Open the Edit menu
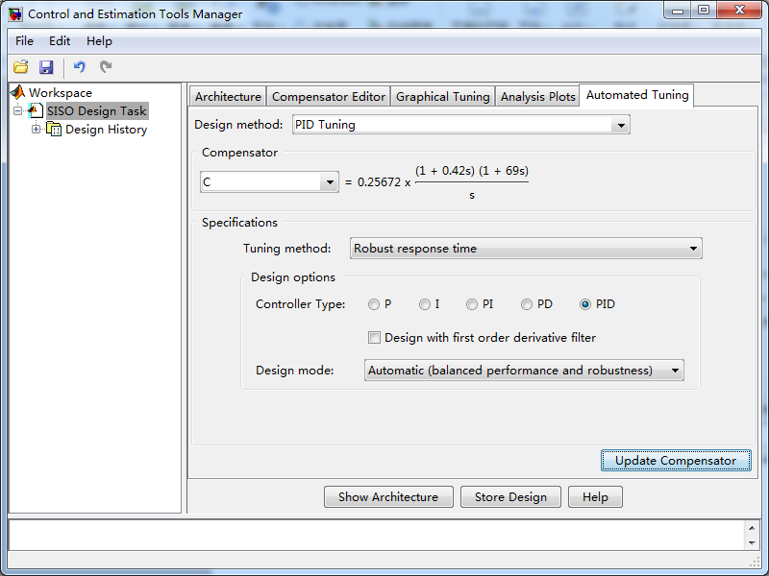This screenshot has height=576, width=769. point(60,41)
